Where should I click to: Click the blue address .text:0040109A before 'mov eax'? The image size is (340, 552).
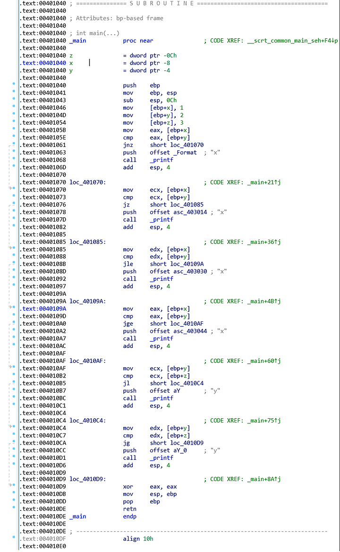click(x=43, y=309)
